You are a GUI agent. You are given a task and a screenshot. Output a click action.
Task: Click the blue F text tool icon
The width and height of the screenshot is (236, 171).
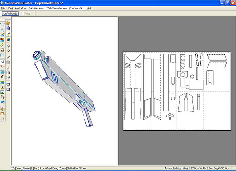(x=2, y=55)
